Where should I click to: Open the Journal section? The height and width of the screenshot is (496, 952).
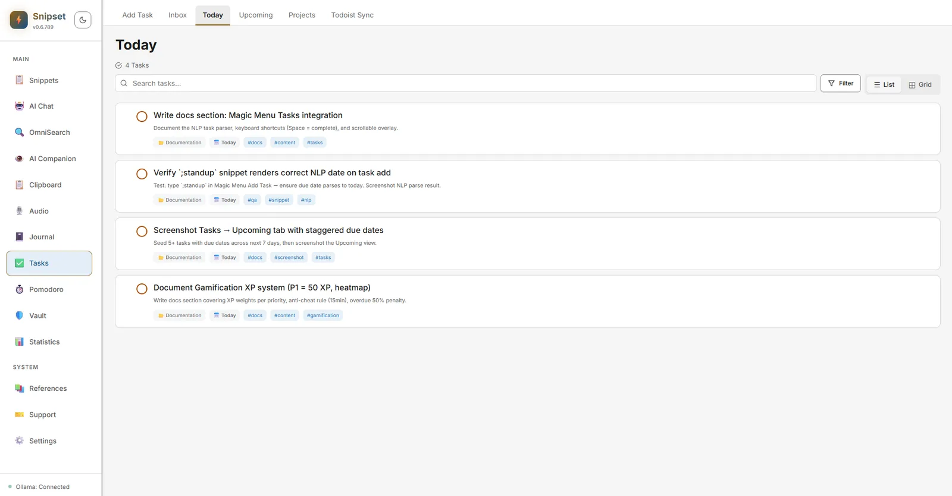click(x=49, y=237)
